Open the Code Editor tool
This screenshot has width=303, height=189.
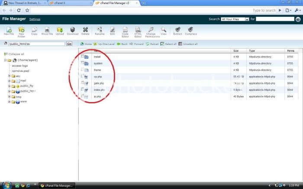125,31
